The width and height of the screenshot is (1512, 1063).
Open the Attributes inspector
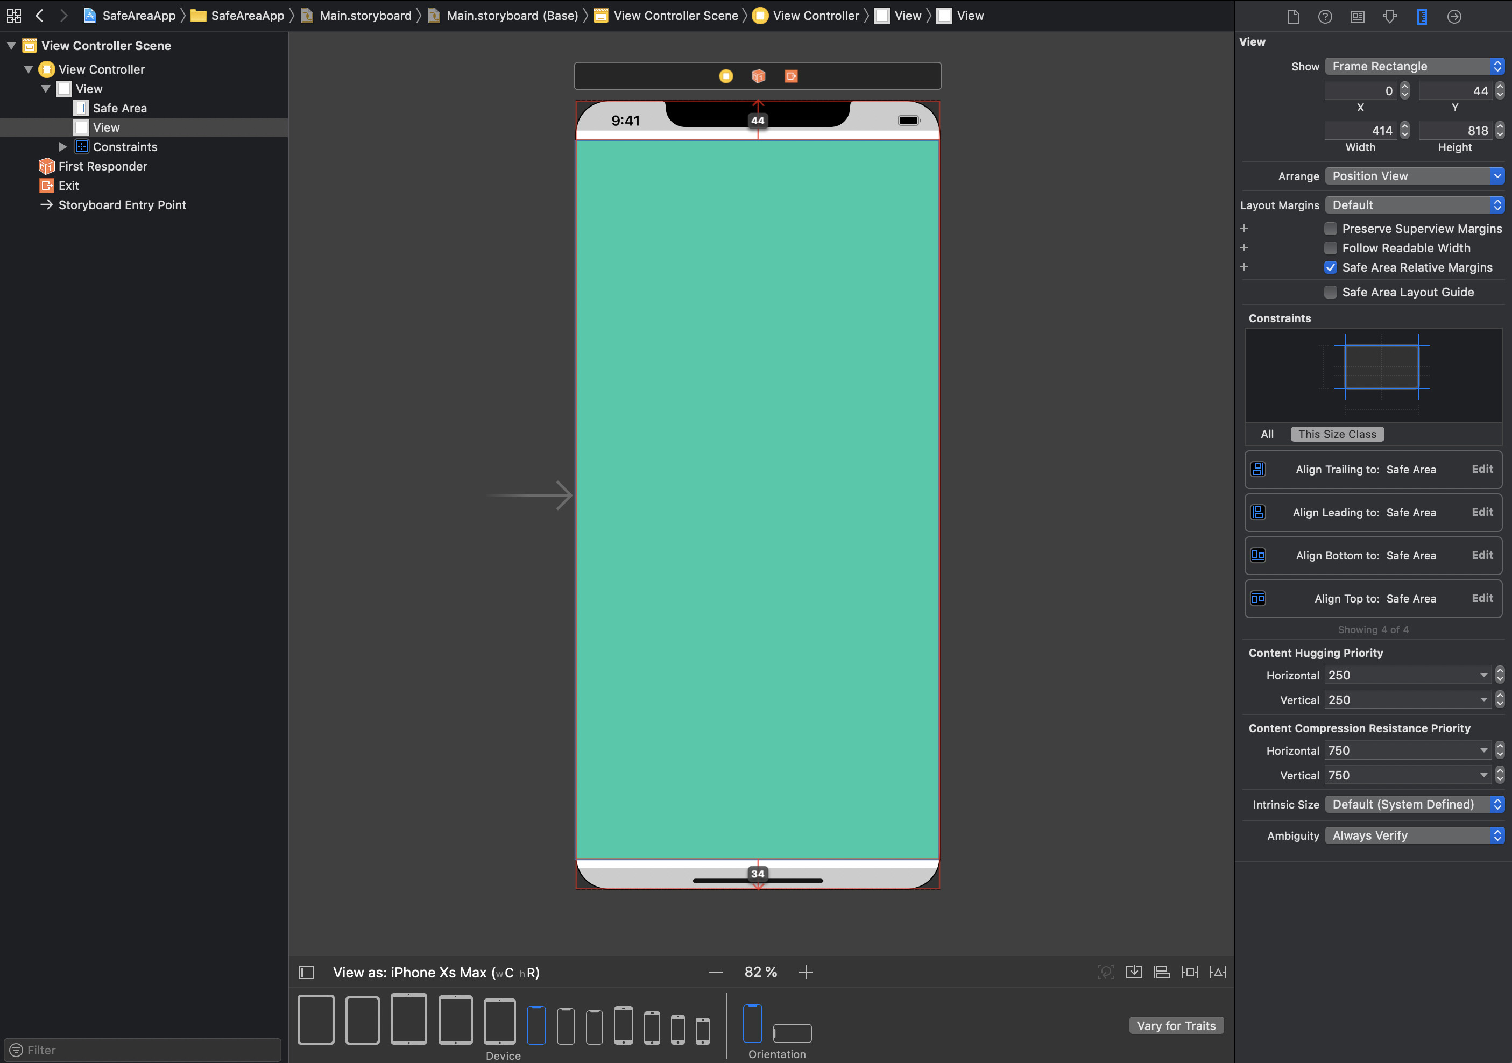(1389, 16)
